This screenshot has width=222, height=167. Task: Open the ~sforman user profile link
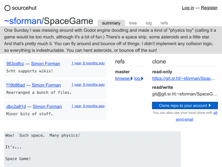pyautogui.click(x=23, y=21)
